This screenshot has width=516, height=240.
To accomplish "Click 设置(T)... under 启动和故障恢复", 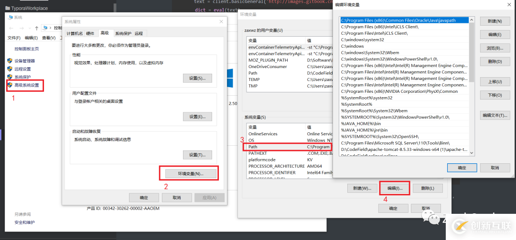I will (197, 155).
